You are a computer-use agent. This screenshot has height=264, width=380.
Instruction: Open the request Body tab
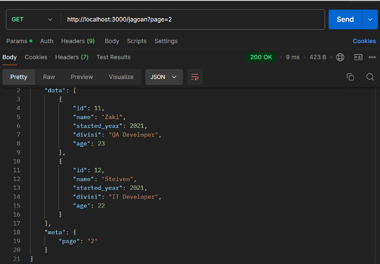point(112,41)
